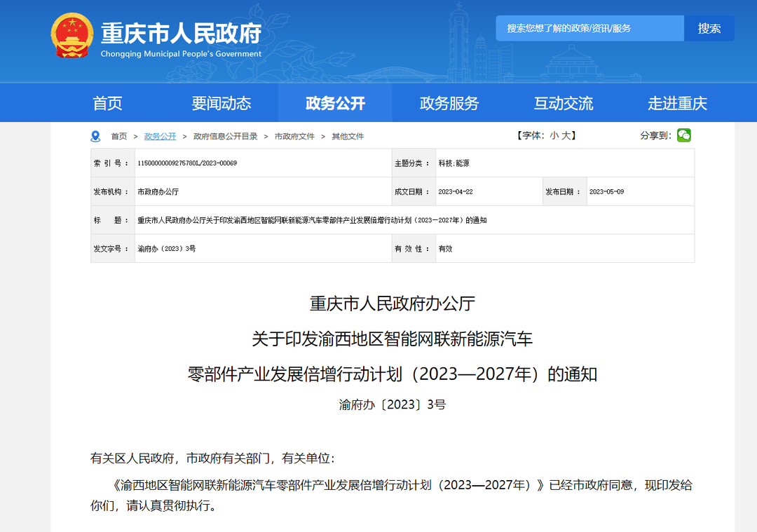Click the 发文字号 field label
Viewport: 757px width, 532px height.
pos(111,249)
